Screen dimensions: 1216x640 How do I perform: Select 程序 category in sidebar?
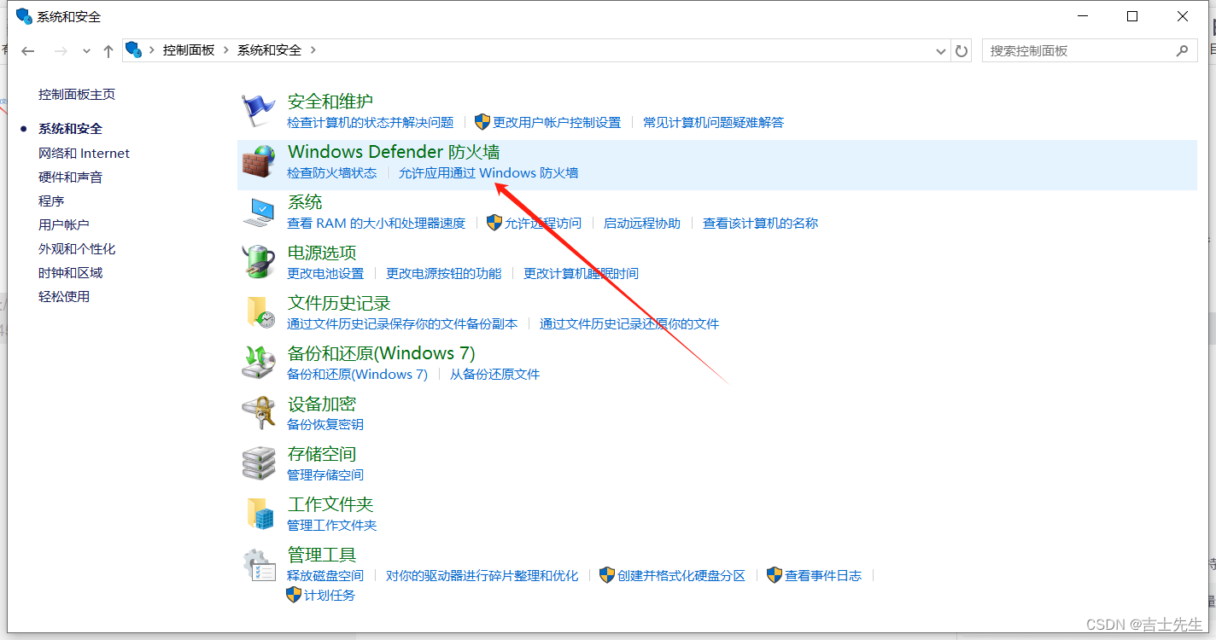click(x=51, y=201)
